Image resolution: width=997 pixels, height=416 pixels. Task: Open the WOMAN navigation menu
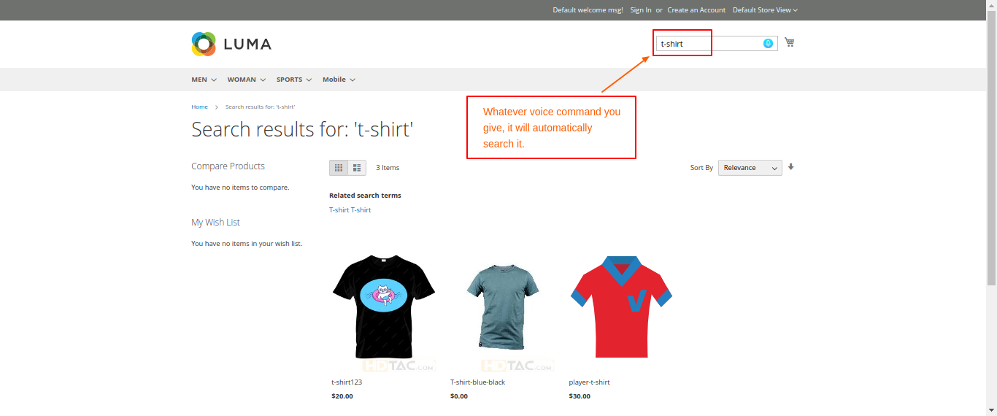coord(246,80)
